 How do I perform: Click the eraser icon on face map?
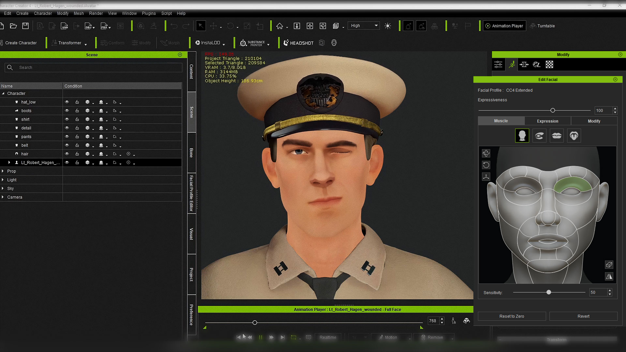(609, 265)
